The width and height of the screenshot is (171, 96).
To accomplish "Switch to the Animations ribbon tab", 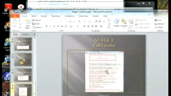I will tap(69, 16).
